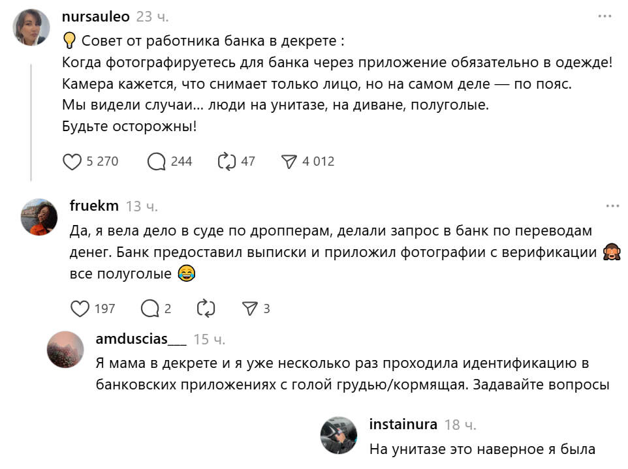Open more options for nursauleo's post
Screen dimensions: 628x469
(605, 16)
